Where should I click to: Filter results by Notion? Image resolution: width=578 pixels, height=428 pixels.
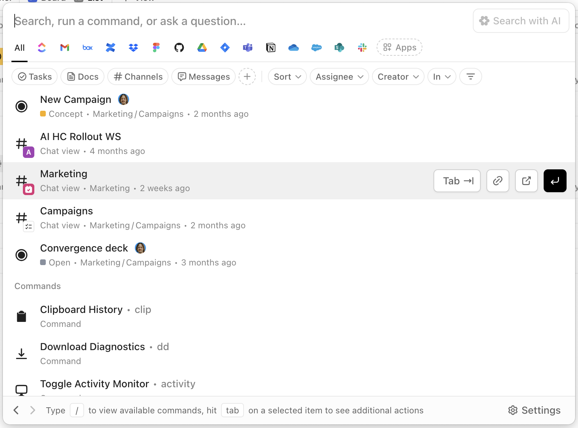click(271, 47)
